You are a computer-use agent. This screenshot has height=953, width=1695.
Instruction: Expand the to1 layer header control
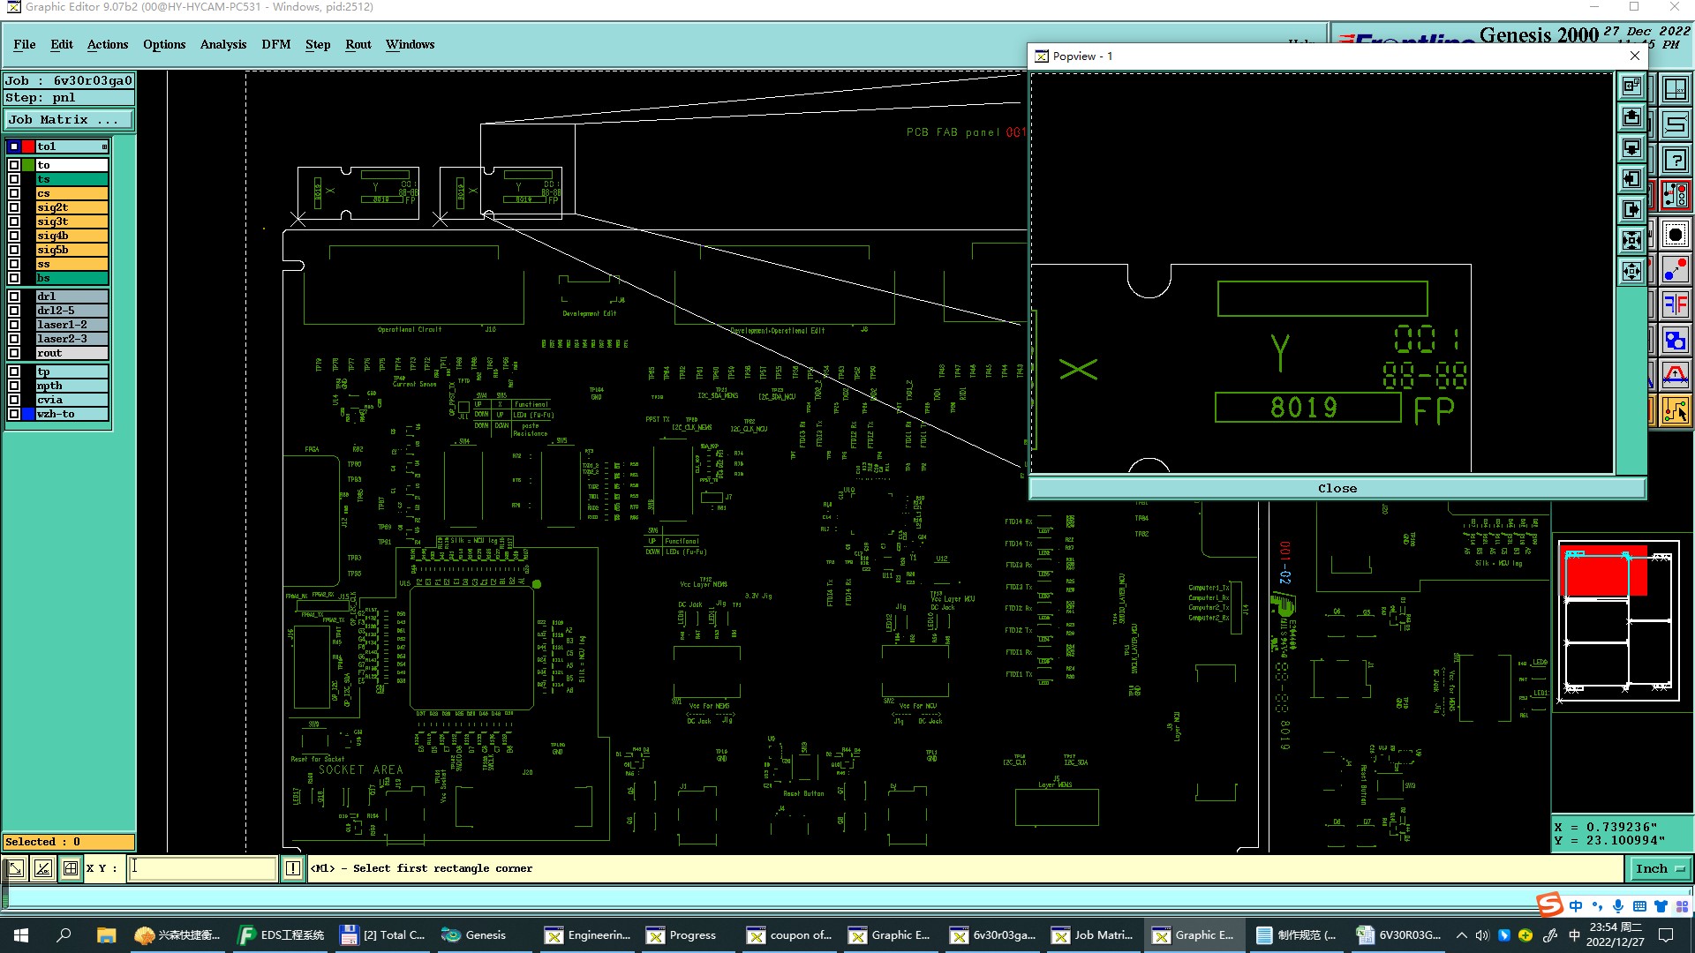pyautogui.click(x=104, y=146)
